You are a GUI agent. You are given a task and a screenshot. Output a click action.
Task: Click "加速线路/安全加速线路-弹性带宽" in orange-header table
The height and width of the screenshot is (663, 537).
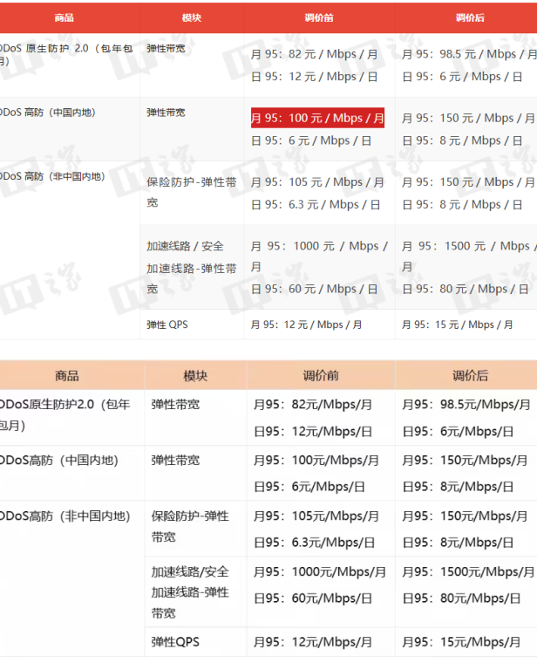click(190, 592)
